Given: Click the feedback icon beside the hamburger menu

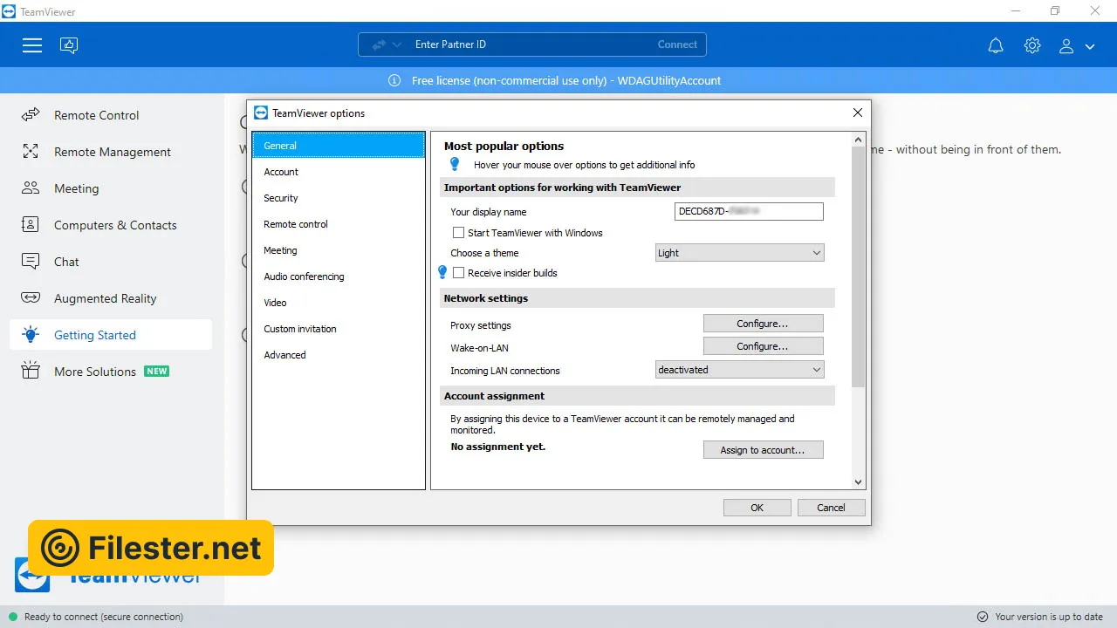Looking at the screenshot, I should [x=69, y=45].
